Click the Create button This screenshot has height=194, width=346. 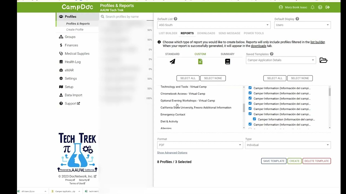294,161
